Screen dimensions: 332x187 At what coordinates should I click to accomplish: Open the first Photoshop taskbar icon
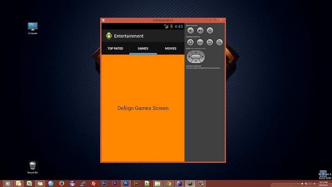tap(104, 183)
